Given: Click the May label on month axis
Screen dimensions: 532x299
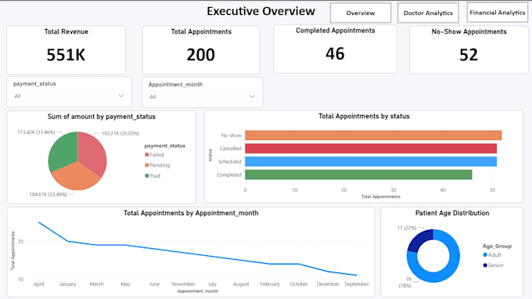Looking at the screenshot, I should [x=125, y=284].
